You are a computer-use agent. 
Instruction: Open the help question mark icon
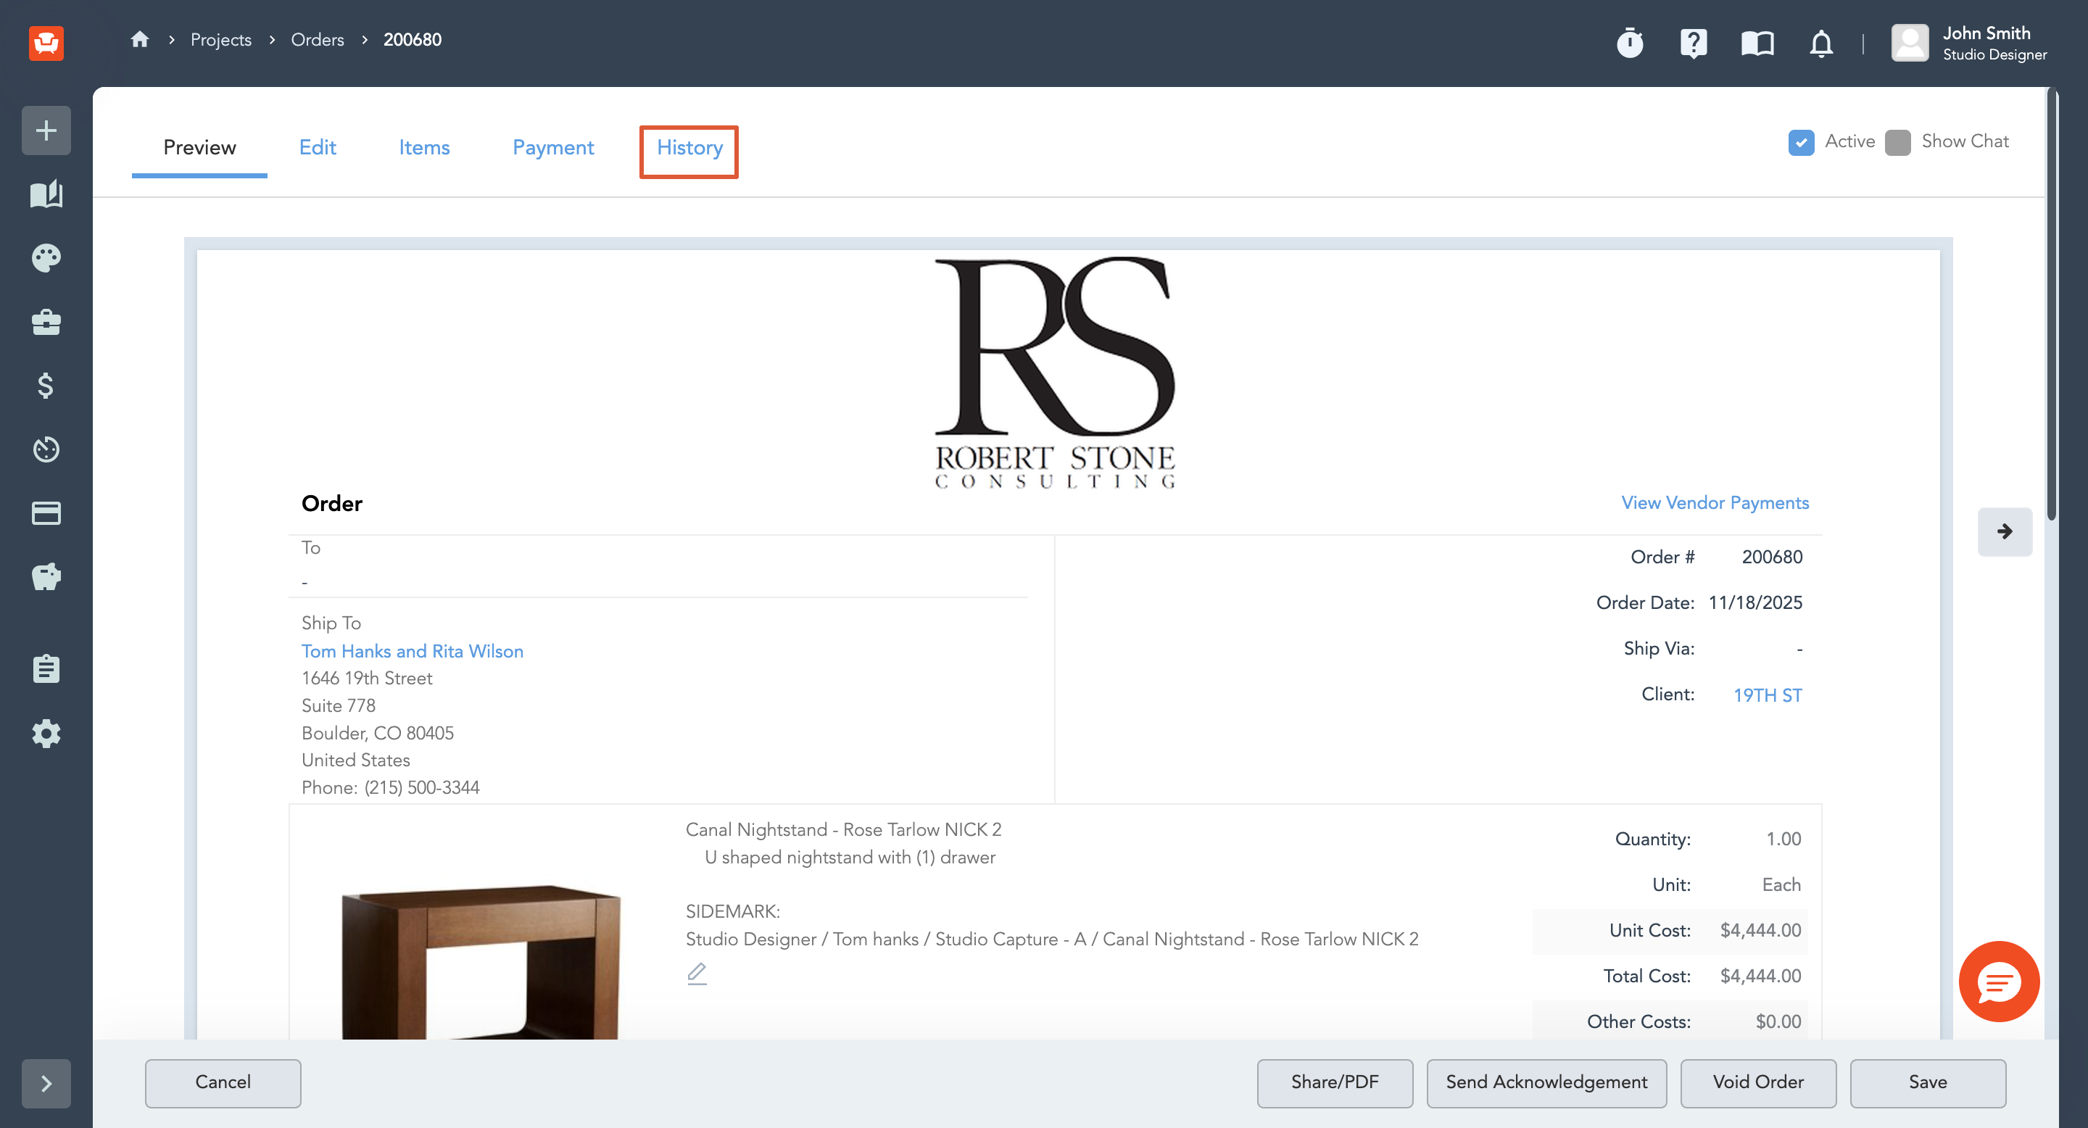[x=1694, y=42]
